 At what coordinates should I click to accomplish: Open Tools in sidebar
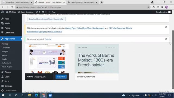tap(7, 81)
